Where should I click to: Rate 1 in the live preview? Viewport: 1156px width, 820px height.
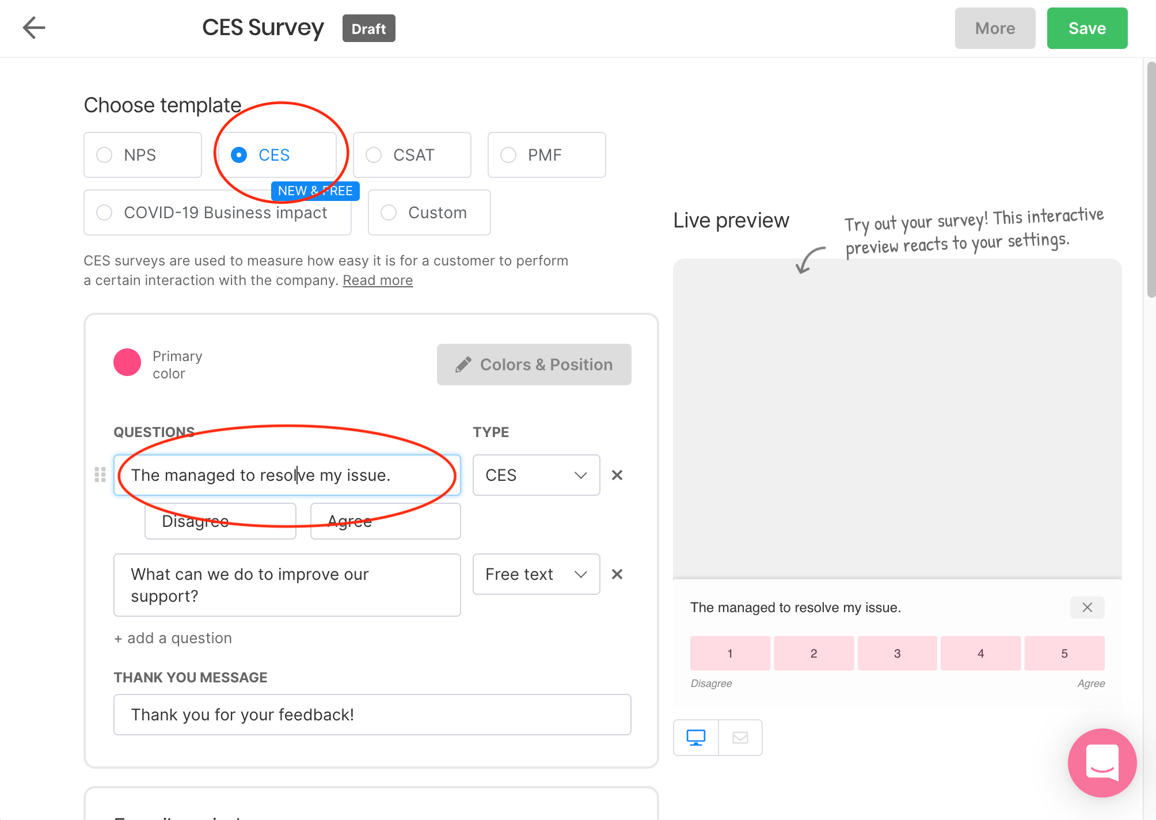pos(730,653)
